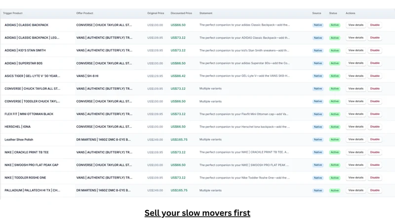View details for CONVERSE | CHUCK TAYLOR ALL ST... trigger row
This screenshot has width=395, height=222.
[x=355, y=89]
